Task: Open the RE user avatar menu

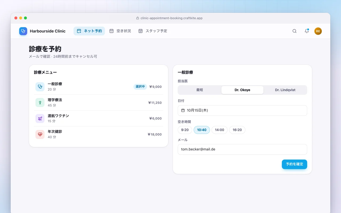Action: coord(318,31)
